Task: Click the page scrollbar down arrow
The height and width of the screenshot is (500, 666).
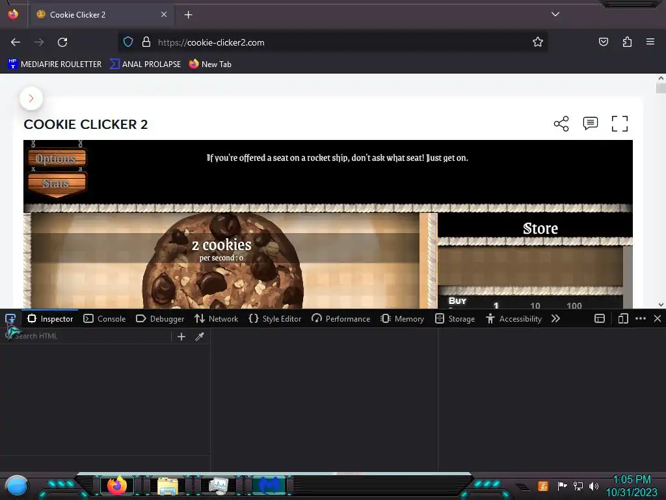Action: click(661, 305)
